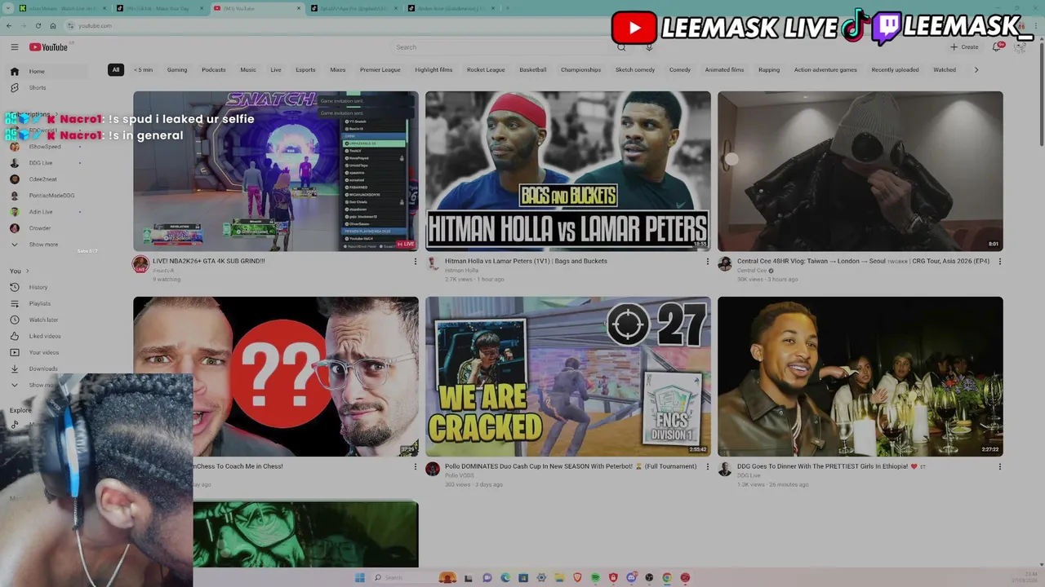1045x587 pixels.
Task: Select the Premier League filter chip
Action: [x=380, y=70]
